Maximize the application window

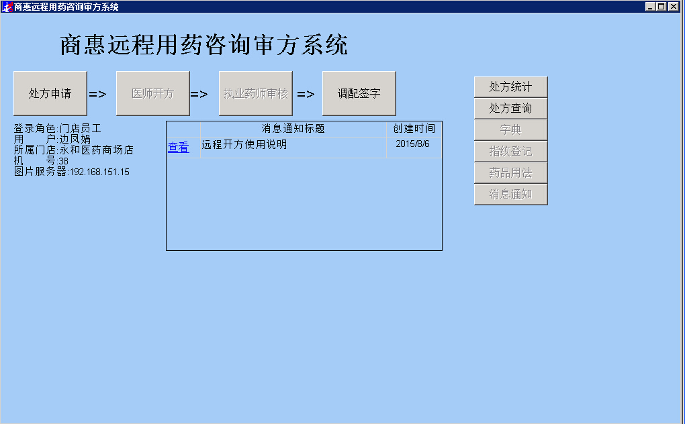click(661, 7)
